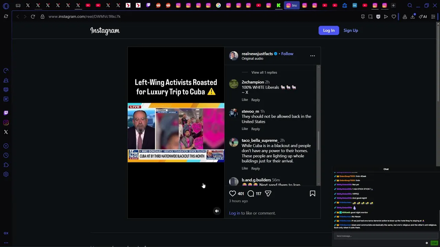Click the comment bubble icon with 117
Image resolution: width=440 pixels, height=247 pixels.
pos(251,193)
